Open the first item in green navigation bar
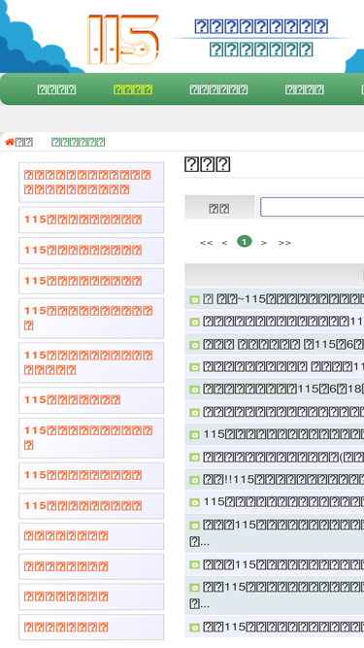Screen dimensions: 364x648 56,89
